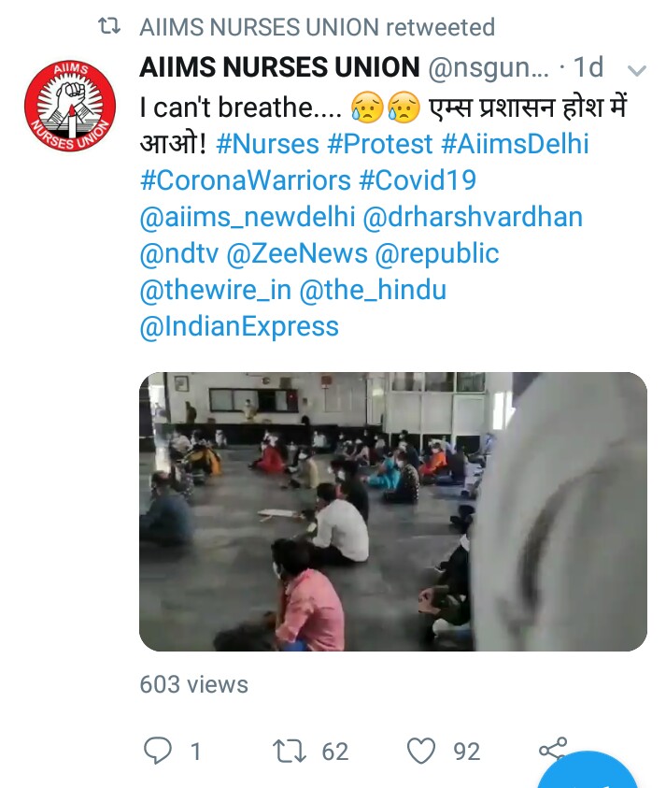
Task: Visit @ZeeNews profile mention
Action: pos(297,253)
